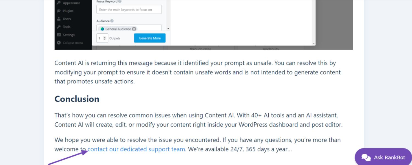412x165 pixels.
Task: Click the Focus Keyword input field
Action: pyautogui.click(x=129, y=10)
